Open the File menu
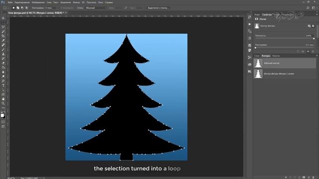Image resolution: width=319 pixels, height=179 pixels. pos(10,2)
